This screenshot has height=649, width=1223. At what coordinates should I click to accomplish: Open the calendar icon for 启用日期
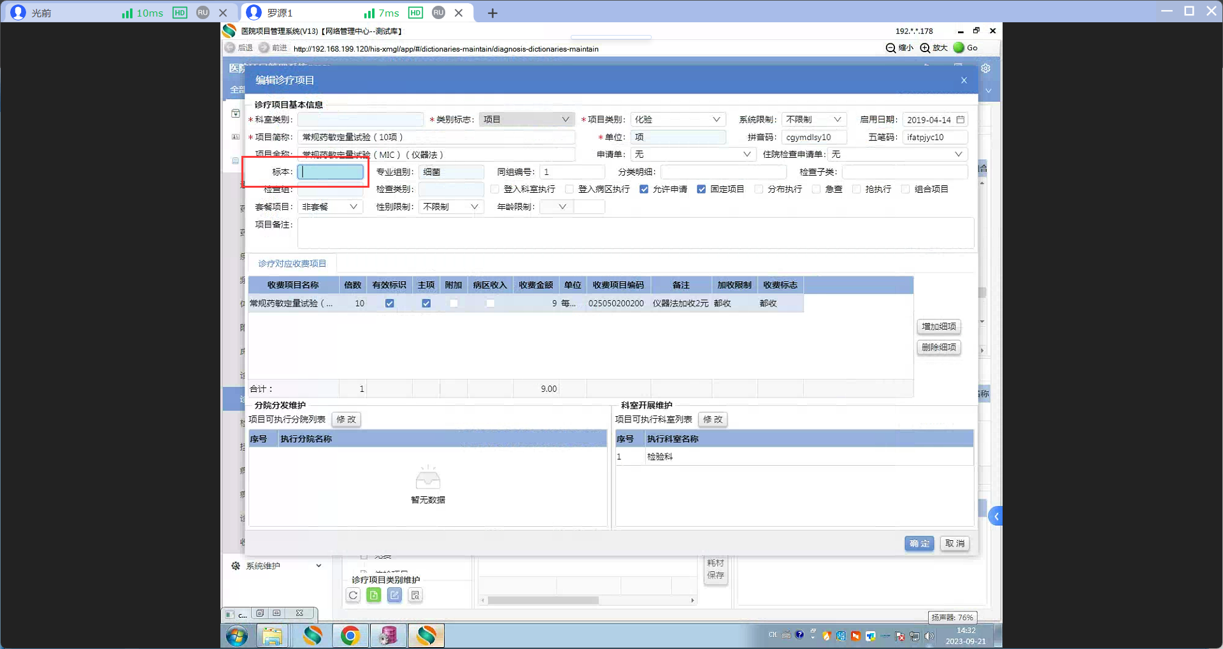click(x=961, y=120)
